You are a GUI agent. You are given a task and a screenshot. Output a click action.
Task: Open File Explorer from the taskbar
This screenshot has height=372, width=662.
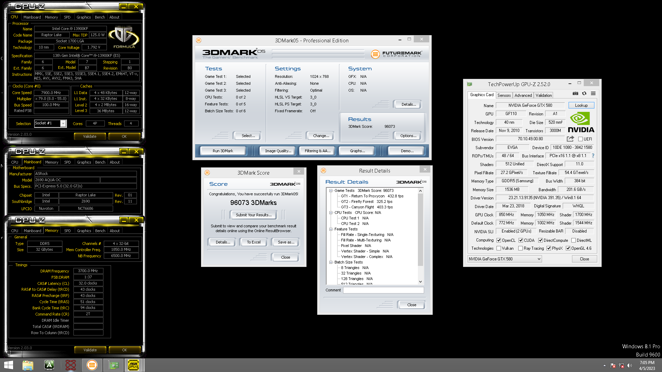[x=28, y=365]
